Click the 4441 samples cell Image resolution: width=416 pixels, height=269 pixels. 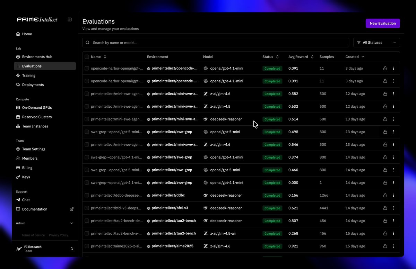tap(324, 208)
